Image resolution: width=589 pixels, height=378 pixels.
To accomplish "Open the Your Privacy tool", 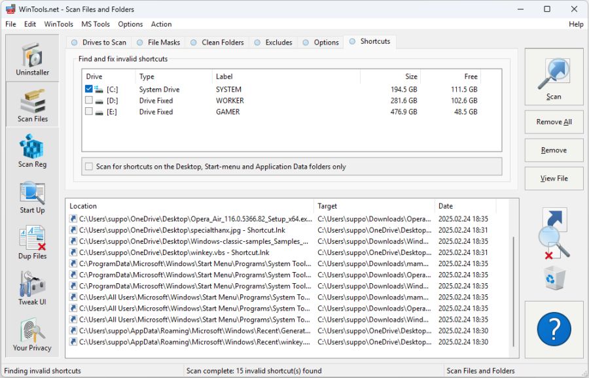I will point(31,334).
